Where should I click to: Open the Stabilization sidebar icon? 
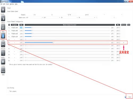[3, 53]
